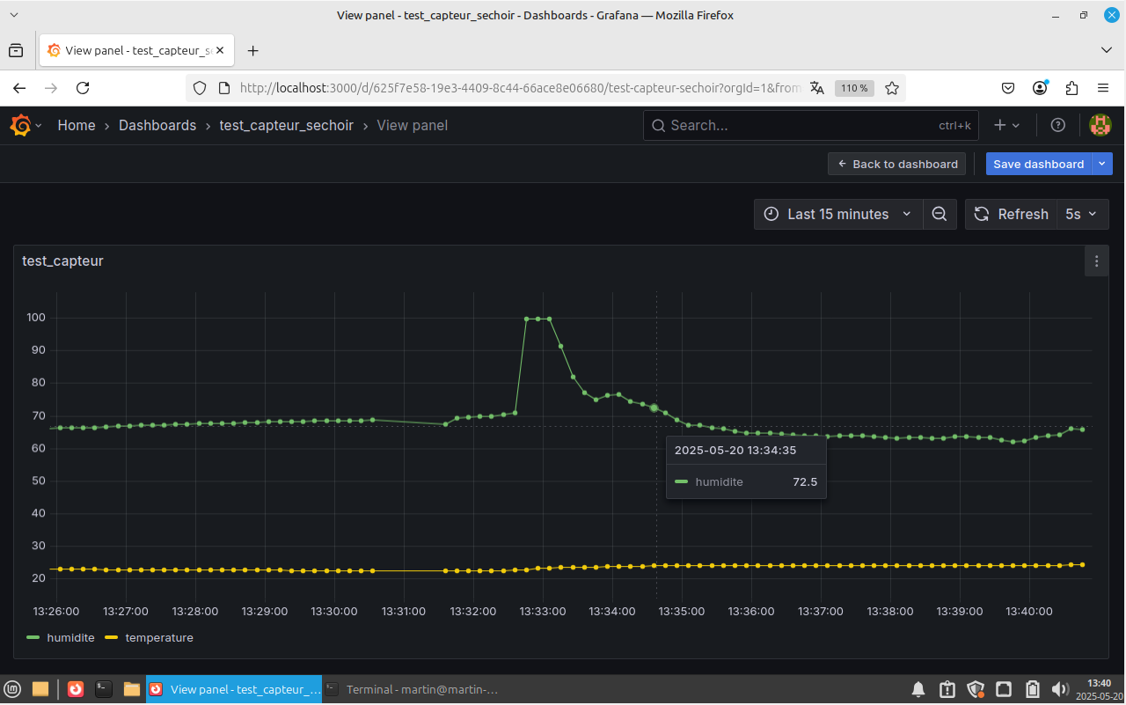The image size is (1126, 705).
Task: Click the notifications bell in system tray
Action: [x=918, y=689]
